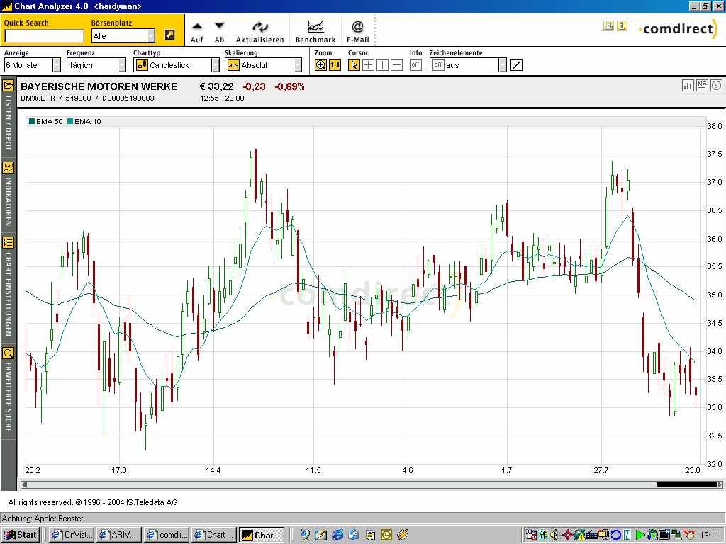Click the price value € 33,22
Image resolution: width=726 pixels, height=544 pixels.
click(216, 86)
